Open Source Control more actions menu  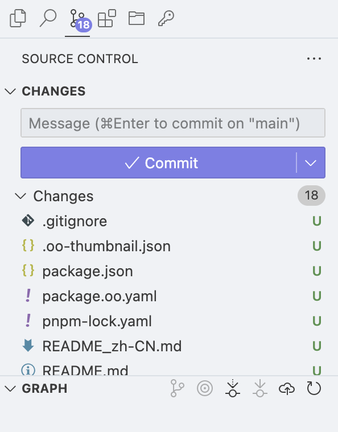(314, 59)
